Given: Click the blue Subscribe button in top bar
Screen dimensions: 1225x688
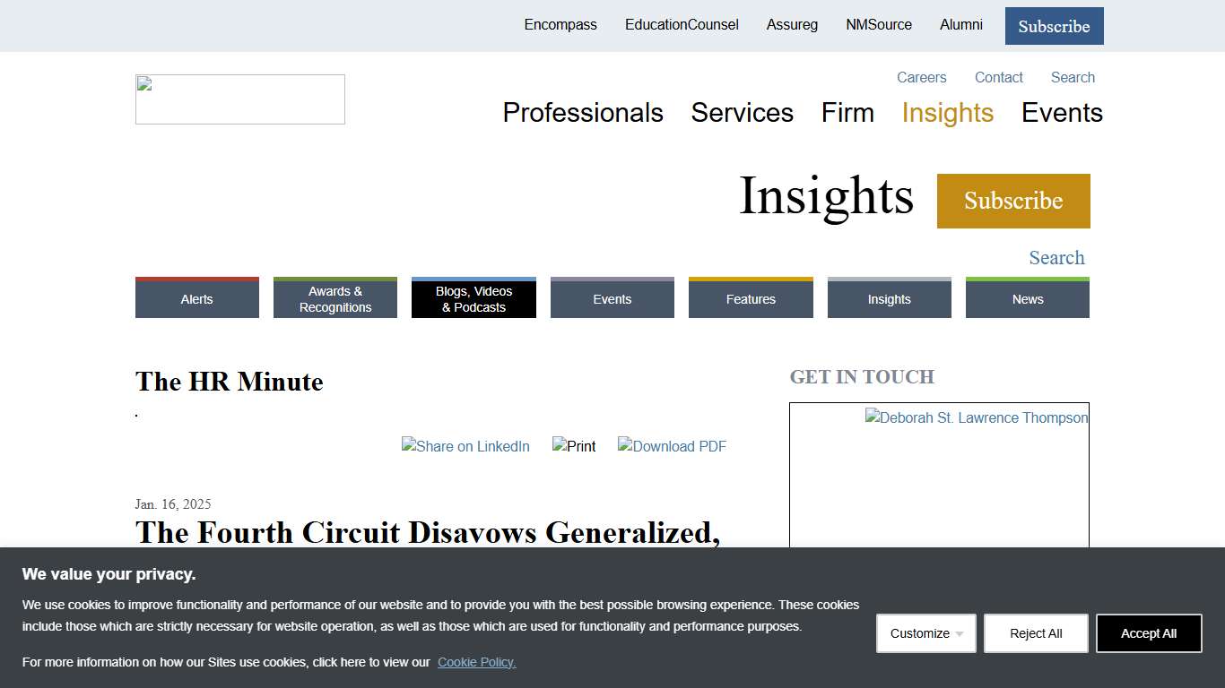Looking at the screenshot, I should tap(1054, 26).
